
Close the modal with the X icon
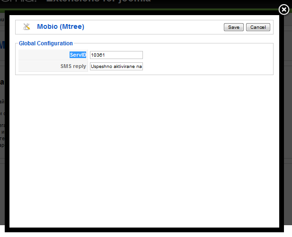[284, 9]
